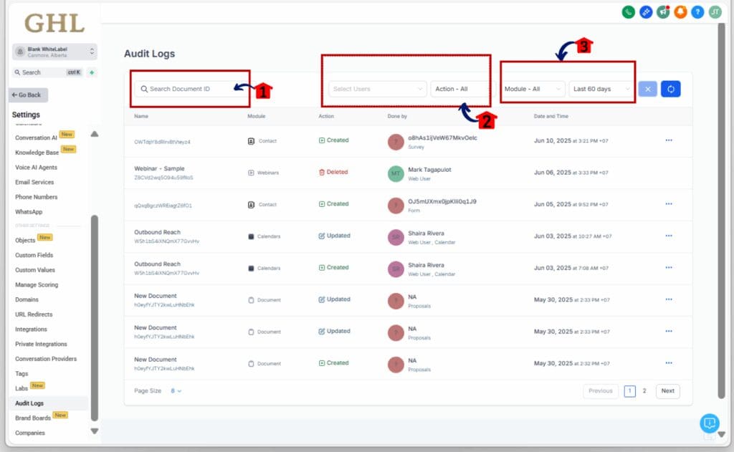Open the Module - All filter dropdown
This screenshot has width=734, height=452.
533,89
